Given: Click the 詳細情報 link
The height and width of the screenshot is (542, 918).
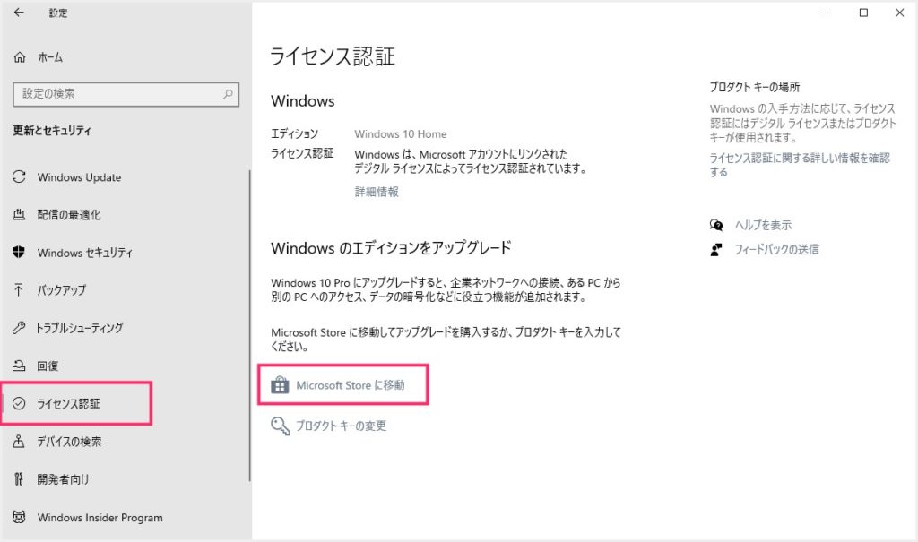Looking at the screenshot, I should tap(377, 192).
